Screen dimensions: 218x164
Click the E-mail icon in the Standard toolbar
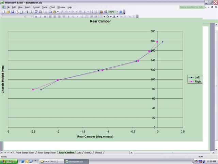[21, 12]
